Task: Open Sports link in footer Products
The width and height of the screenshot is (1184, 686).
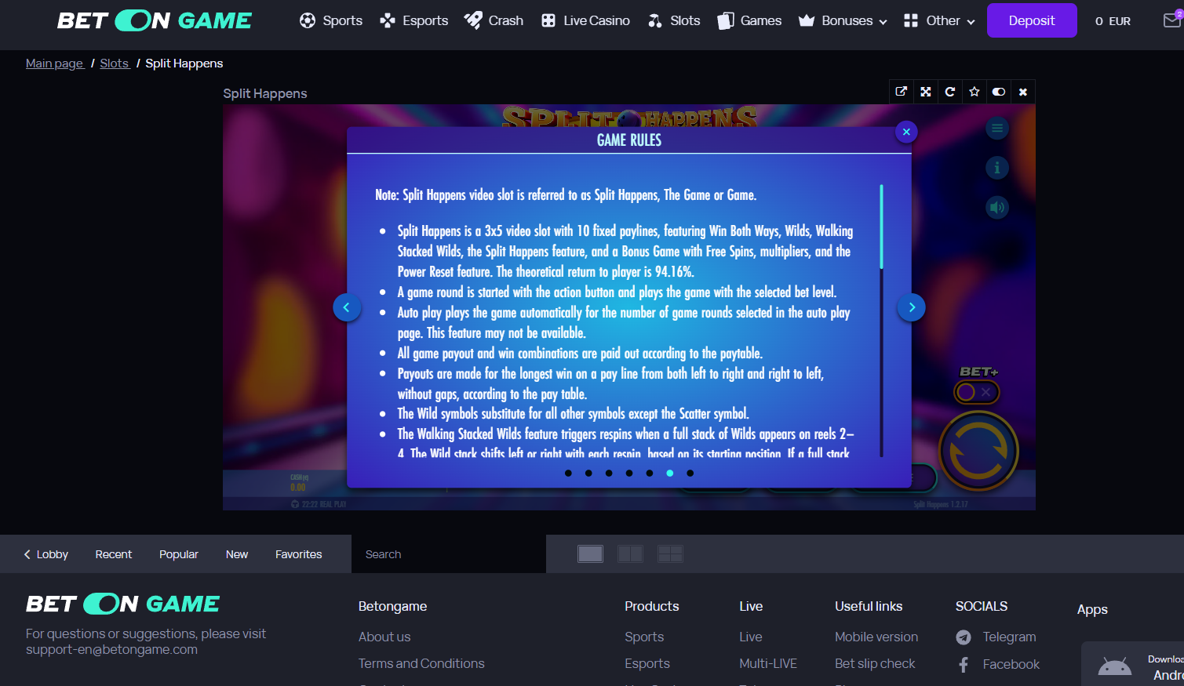Action: (x=644, y=637)
